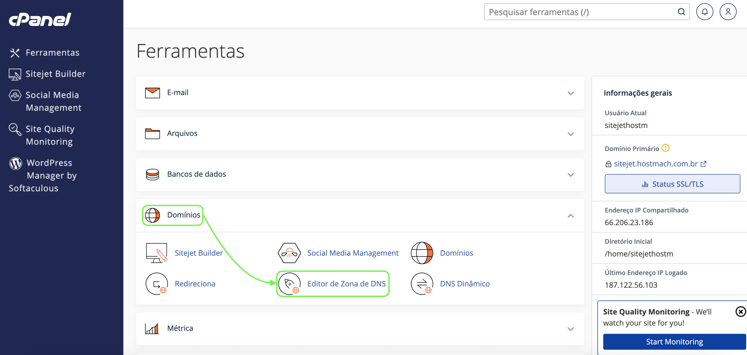Screen dimensions: 747x355
Task: Click the Arquivos folder icon
Action: click(152, 133)
